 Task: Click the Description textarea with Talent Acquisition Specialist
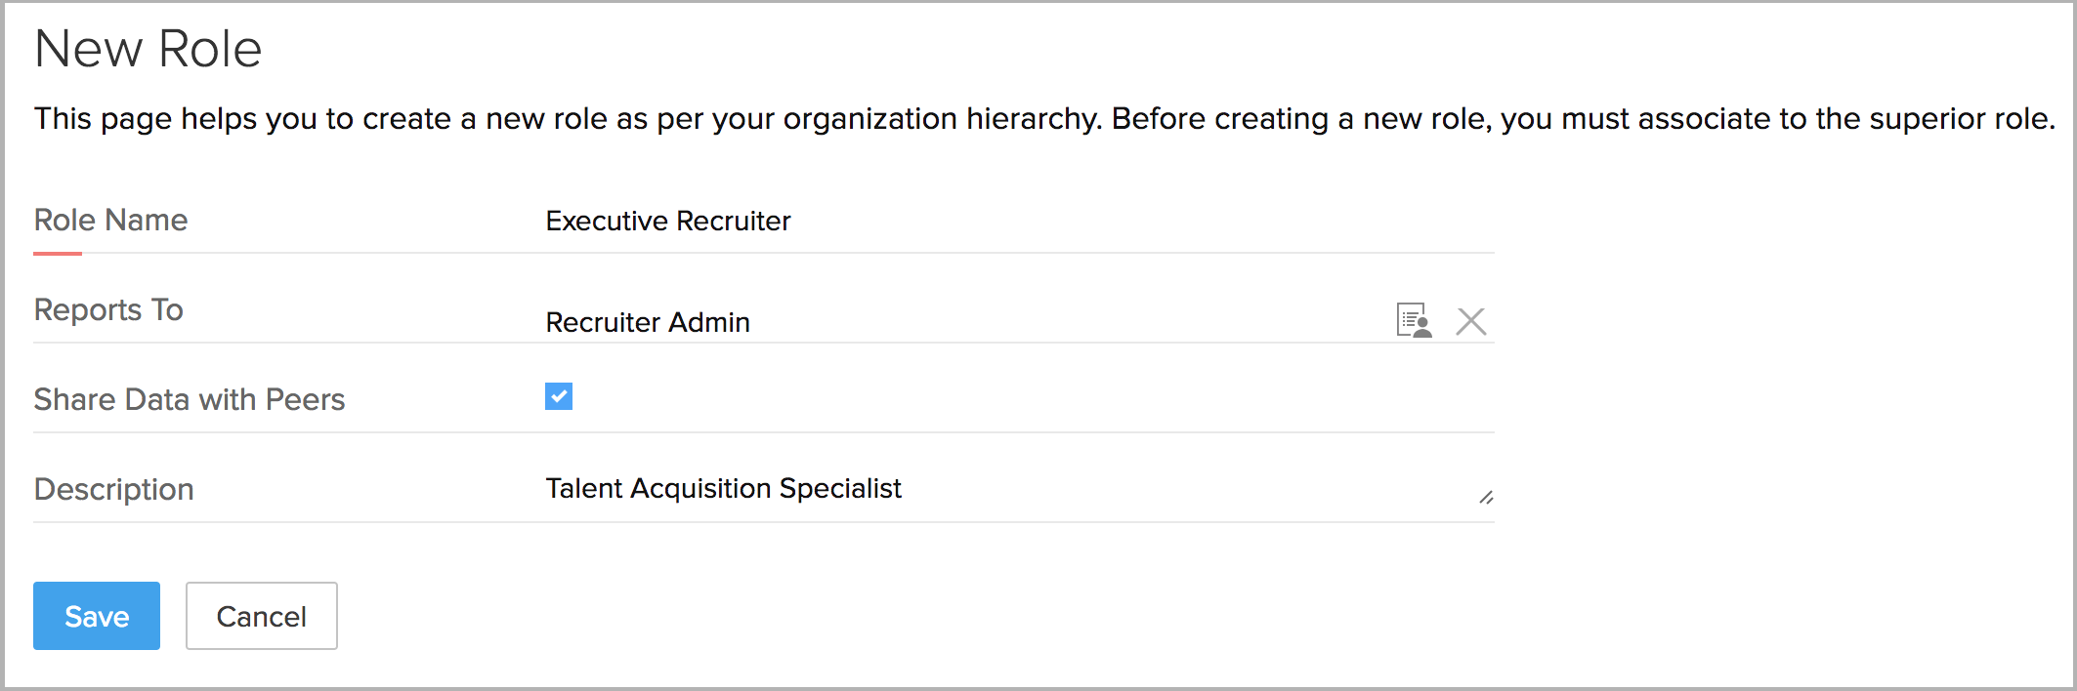click(879, 489)
